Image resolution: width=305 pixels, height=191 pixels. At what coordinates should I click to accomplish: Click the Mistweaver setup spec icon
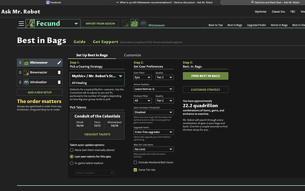click(26, 62)
